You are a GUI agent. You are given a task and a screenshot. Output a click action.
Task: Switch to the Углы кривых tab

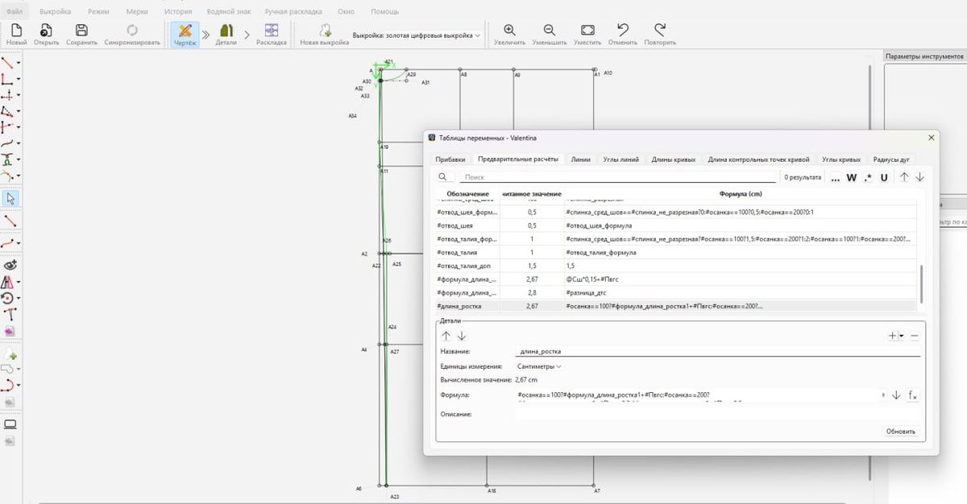click(840, 159)
